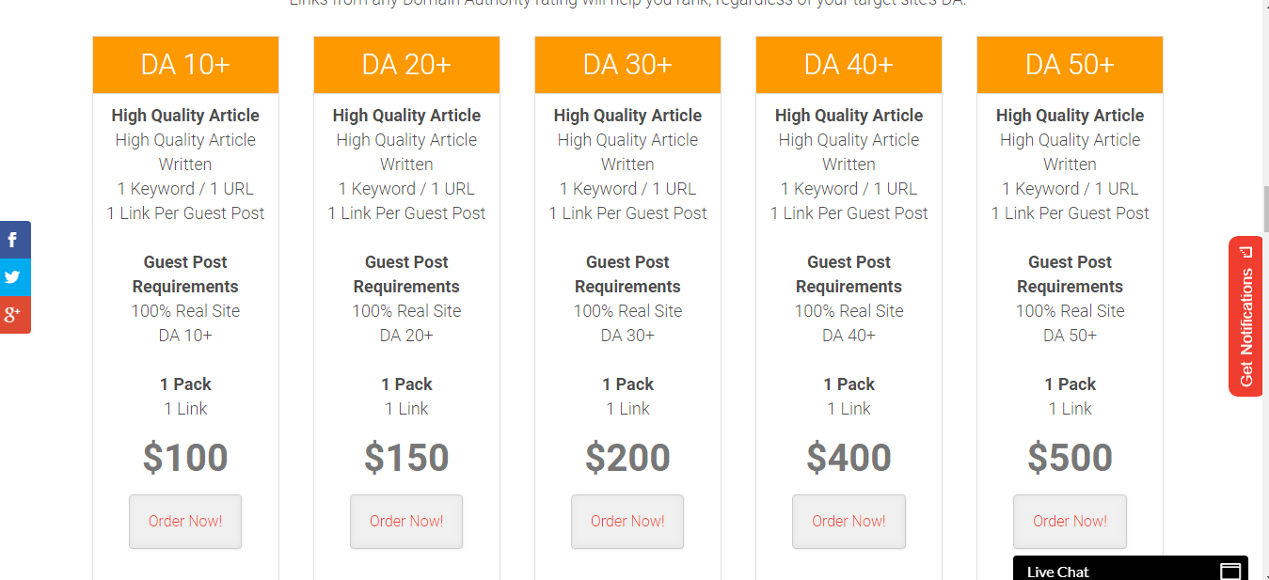Click the page's vertical scrollbar thumb

pos(1264,209)
